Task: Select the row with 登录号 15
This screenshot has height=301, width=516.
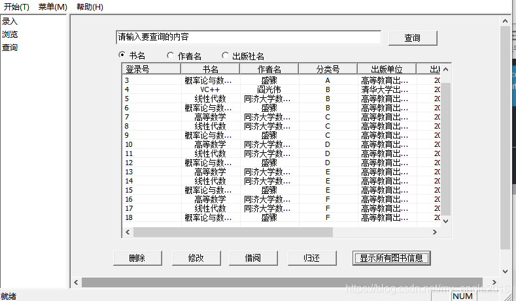Action: pyautogui.click(x=281, y=190)
